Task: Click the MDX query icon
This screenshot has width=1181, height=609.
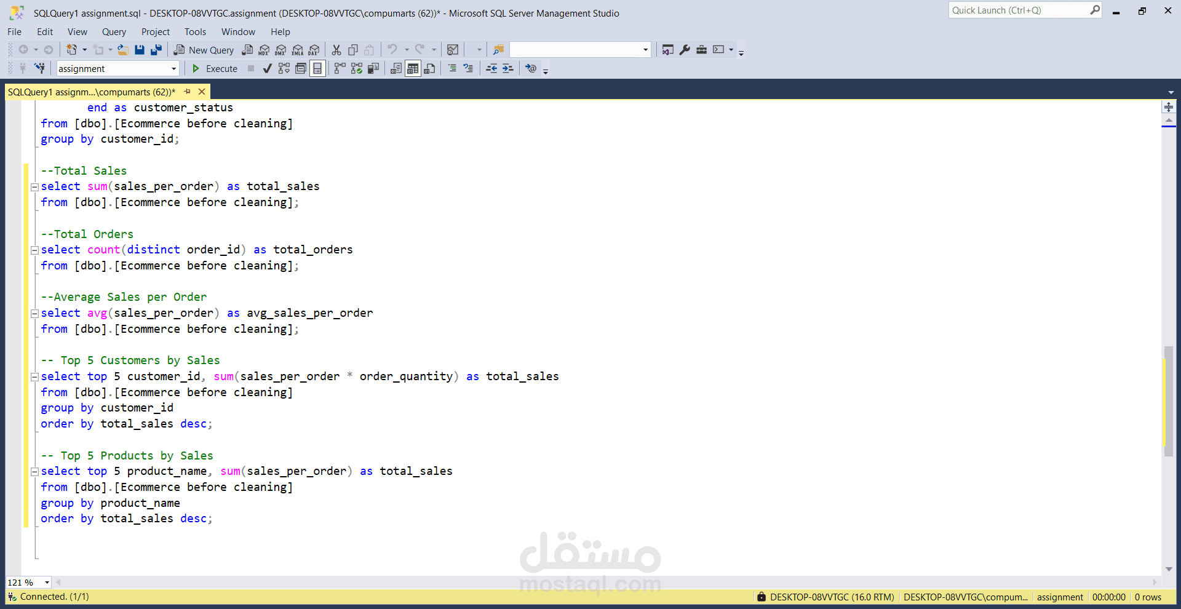Action: coord(264,50)
